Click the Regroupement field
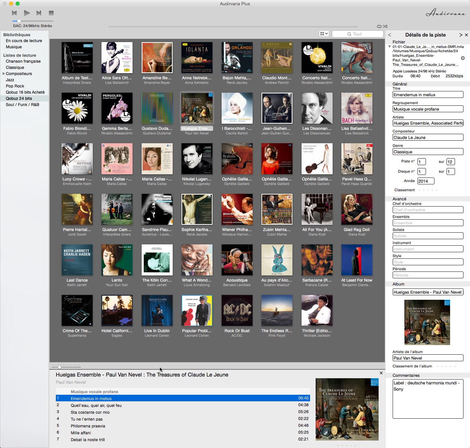 428,109
